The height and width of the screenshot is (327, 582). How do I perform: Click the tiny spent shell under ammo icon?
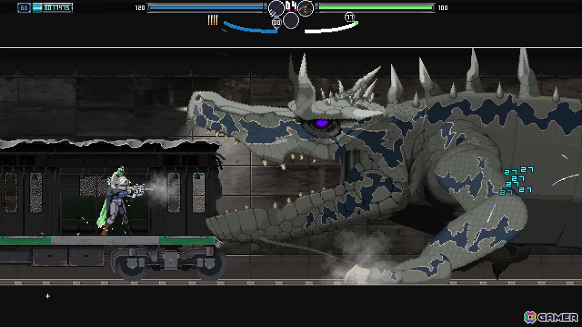click(225, 31)
